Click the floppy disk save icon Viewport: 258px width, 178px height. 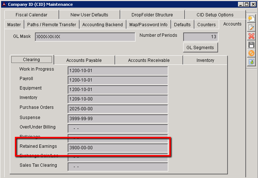[251, 45]
